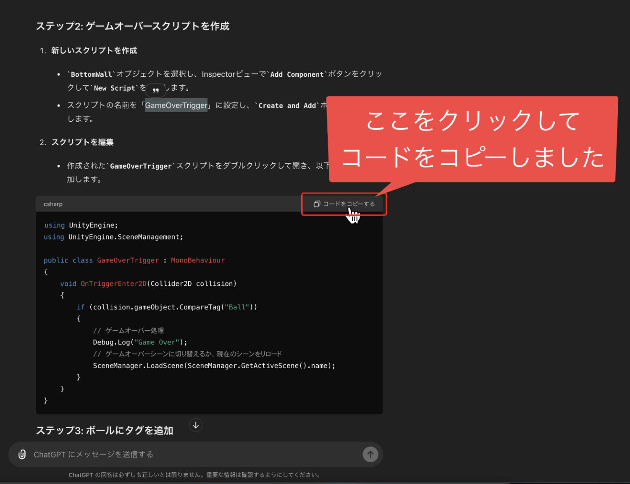Click the GameOverTrigger class declaration line

[134, 260]
